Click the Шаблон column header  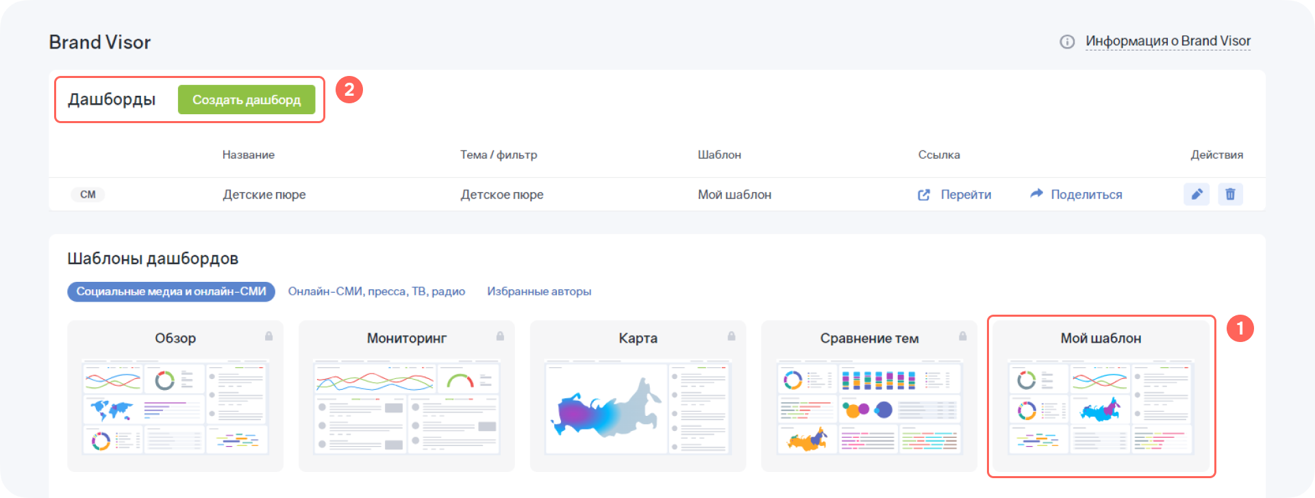719,155
